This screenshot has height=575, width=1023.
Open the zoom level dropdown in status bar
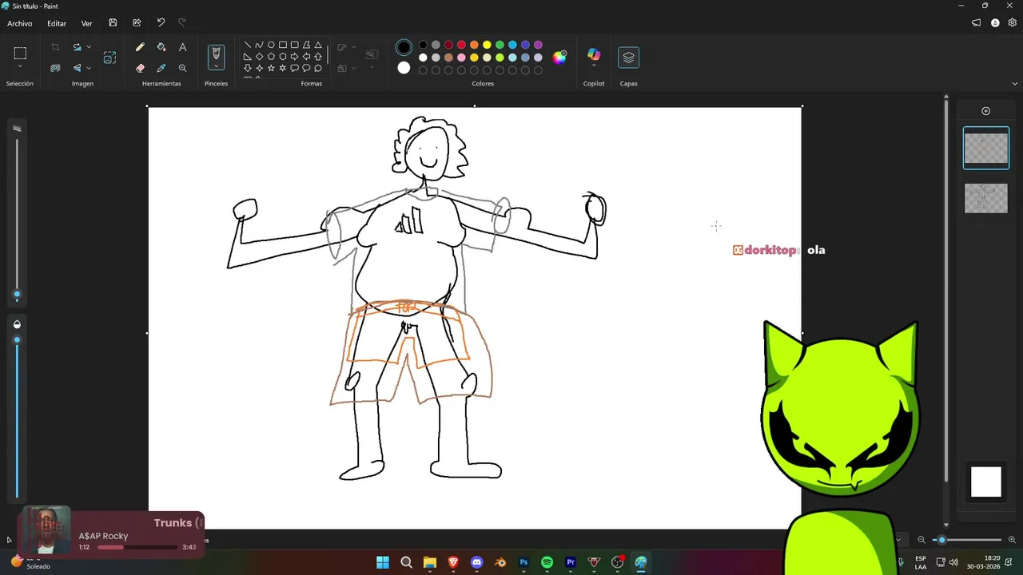pos(898,540)
